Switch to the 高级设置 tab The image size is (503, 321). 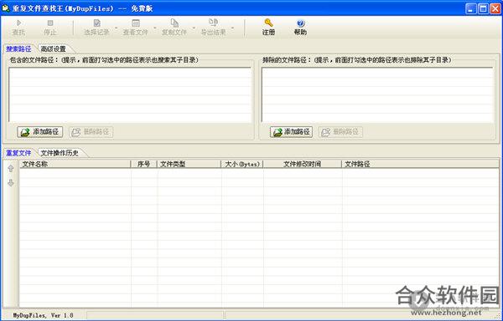tap(54, 49)
